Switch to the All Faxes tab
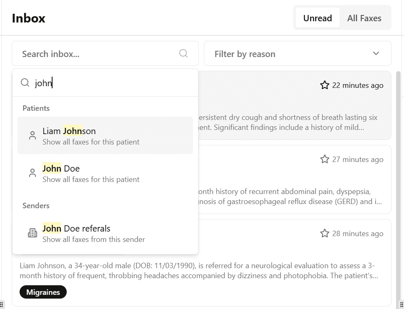Image resolution: width=404 pixels, height=309 pixels. pos(364,18)
